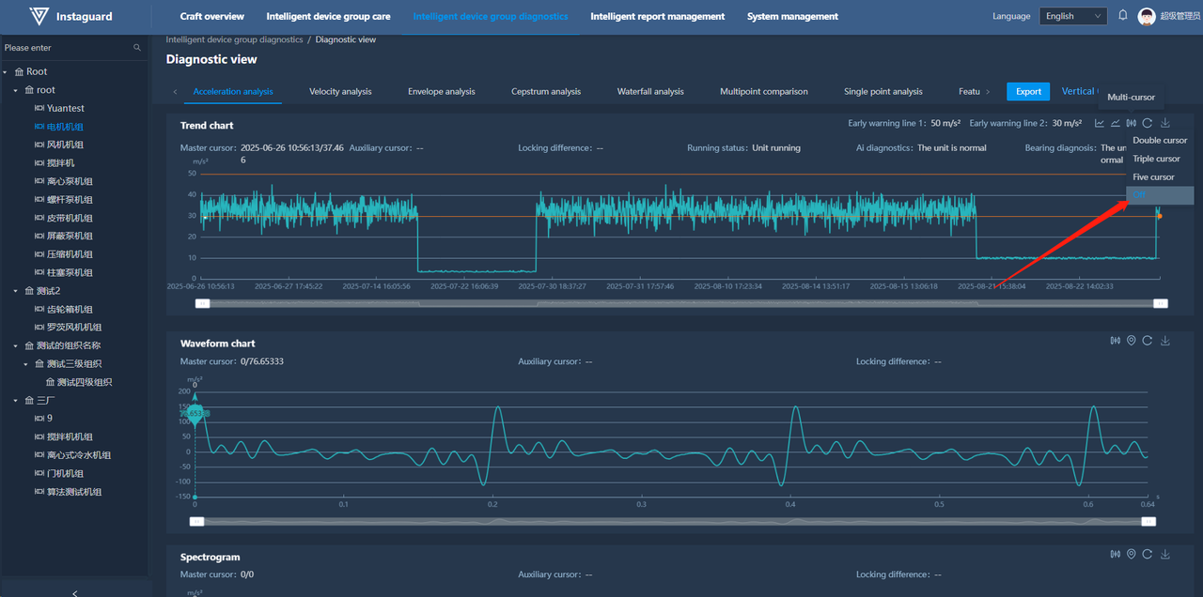Choose Triple cursor from the menu
Viewport: 1203px width, 597px height.
pos(1156,159)
